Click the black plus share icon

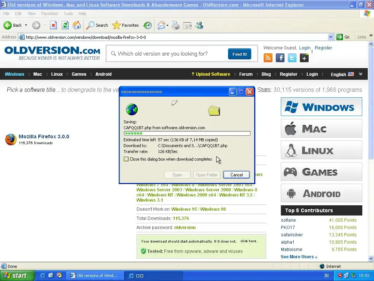pyautogui.click(x=304, y=58)
